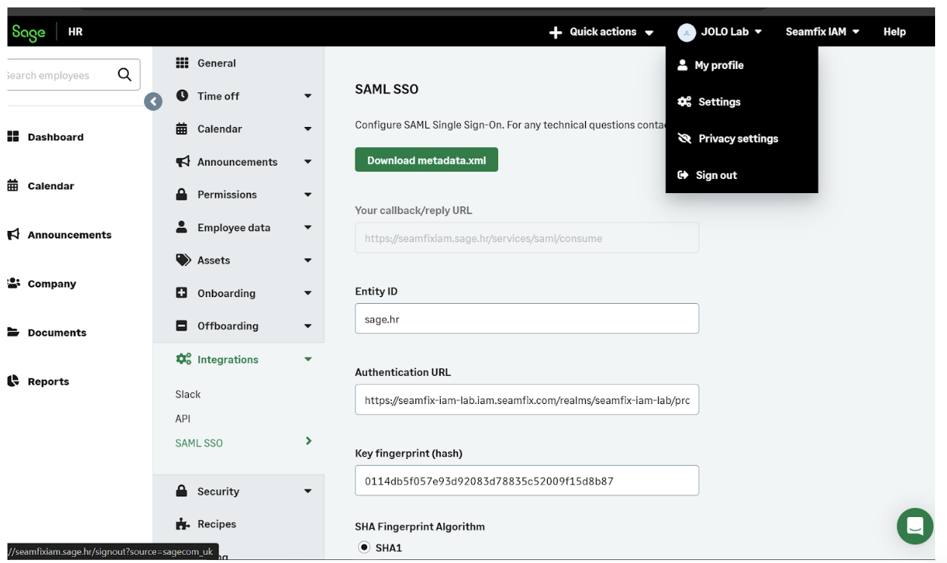Click the Permissions lock icon
The height and width of the screenshot is (563, 947).
coord(181,194)
